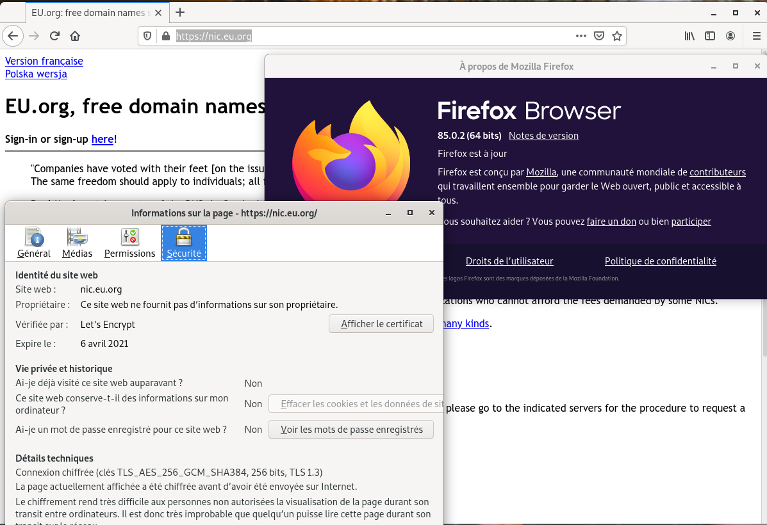Click the '6 avril 2021' expiry date
Image resolution: width=767 pixels, height=525 pixels.
(104, 344)
